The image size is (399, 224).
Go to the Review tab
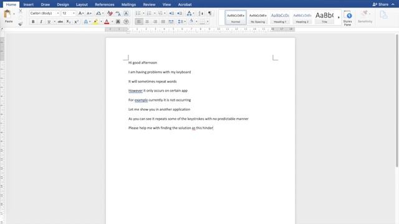click(149, 4)
